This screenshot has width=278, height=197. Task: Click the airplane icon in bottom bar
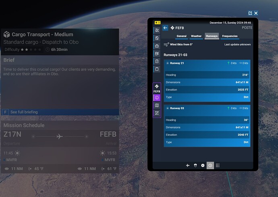pos(188,166)
